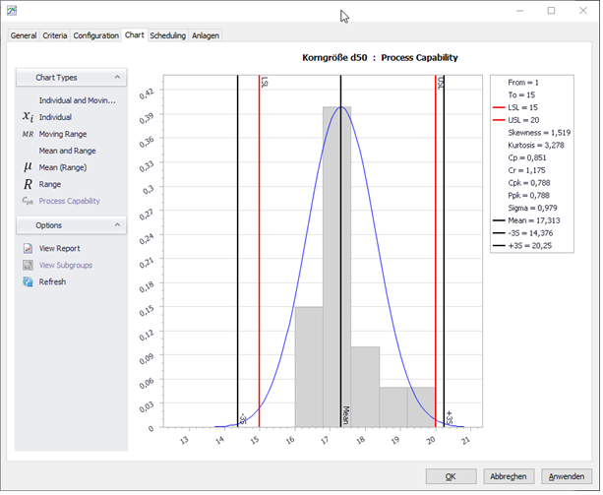Open View Subgroups option
Viewport: 603px width, 495px height.
point(66,266)
